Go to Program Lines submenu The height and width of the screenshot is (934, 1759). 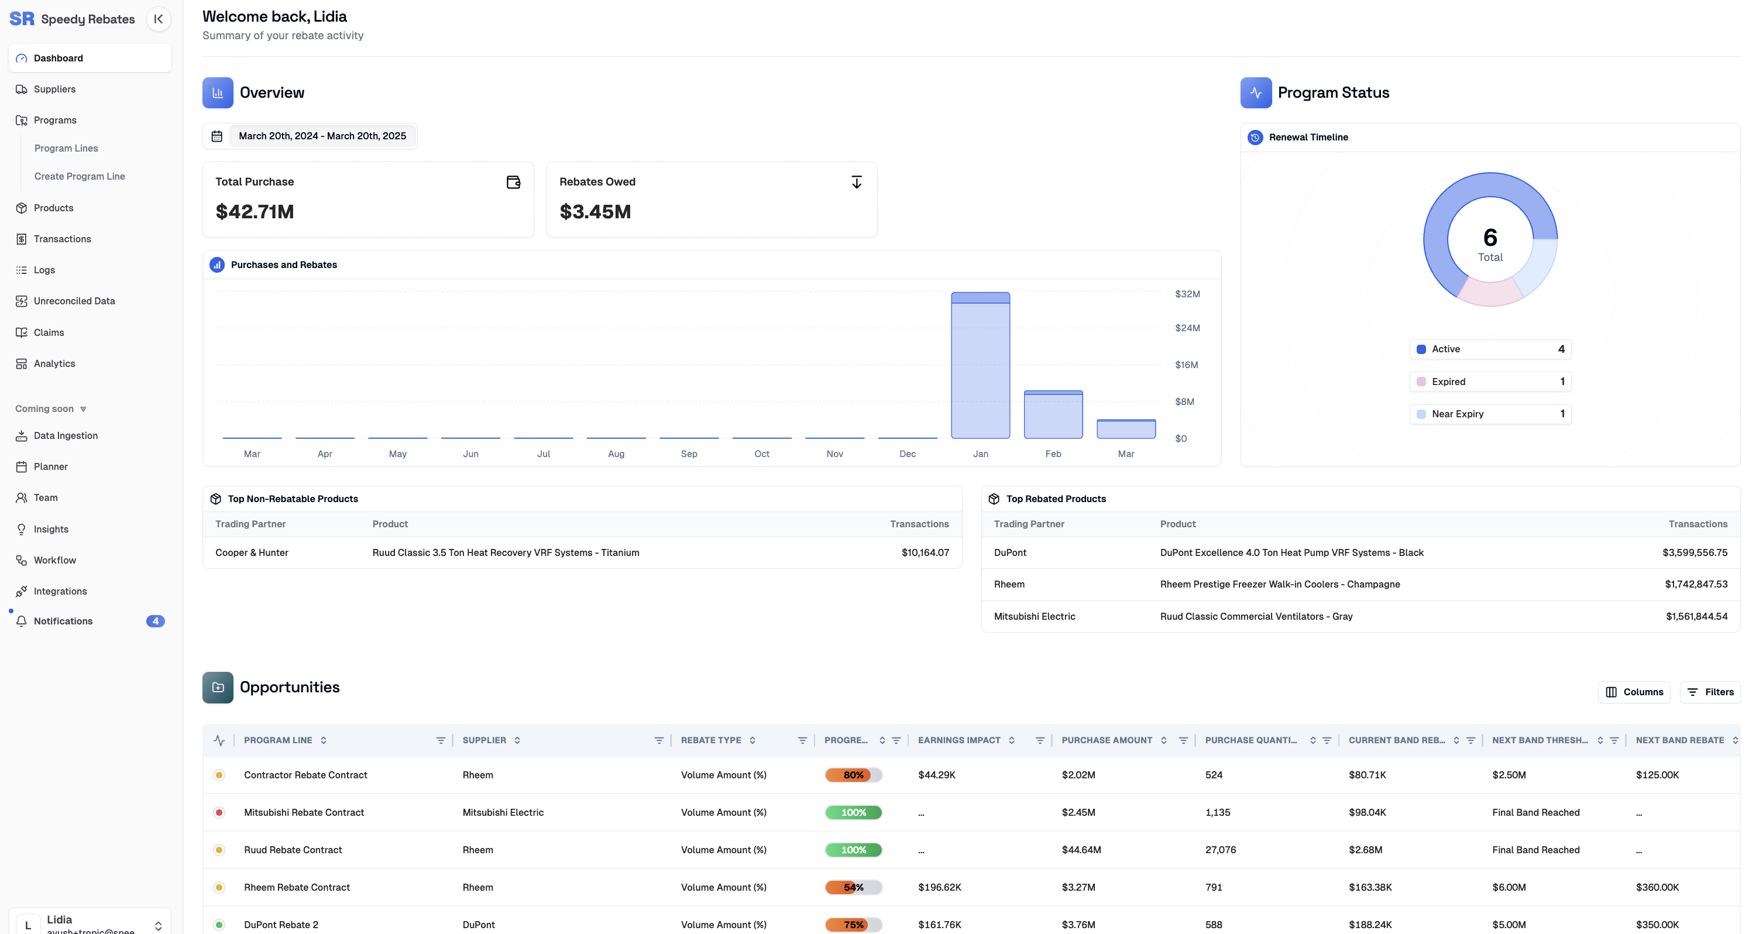click(x=66, y=148)
